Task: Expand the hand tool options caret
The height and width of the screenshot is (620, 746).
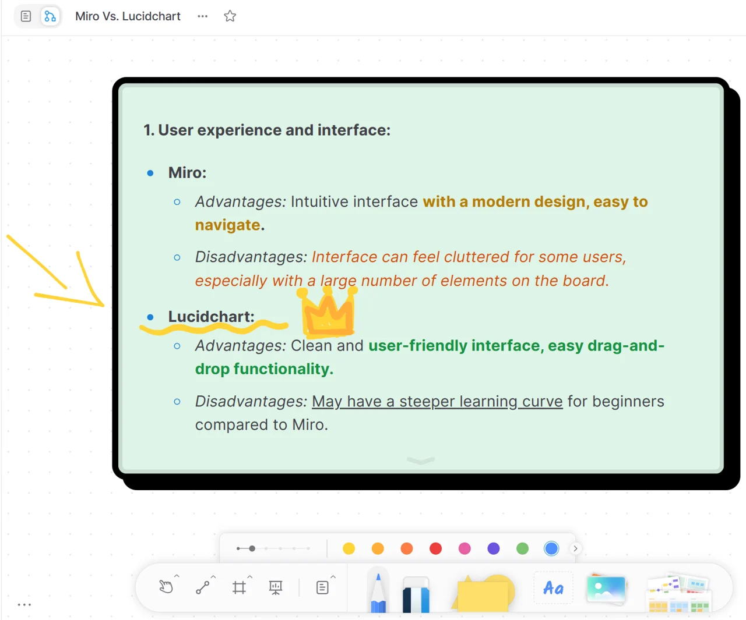Action: coord(177,576)
